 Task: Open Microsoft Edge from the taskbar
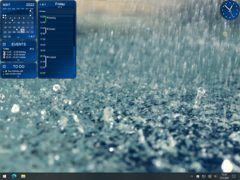click(x=14, y=176)
